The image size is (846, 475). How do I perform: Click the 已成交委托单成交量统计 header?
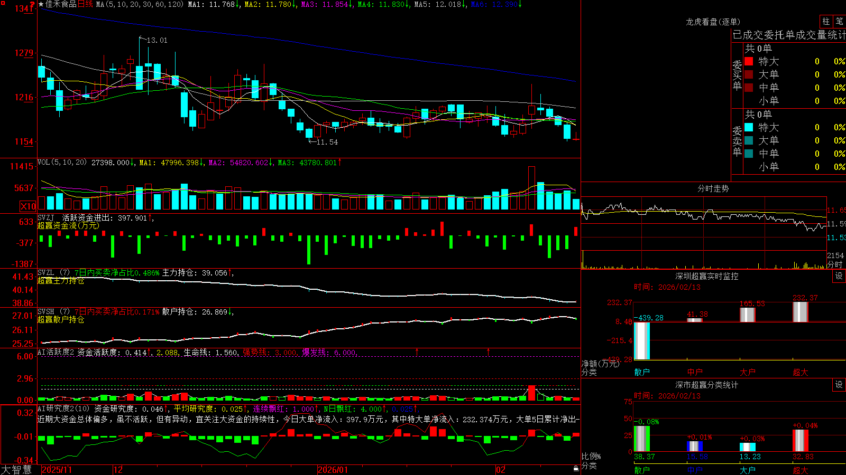click(x=789, y=35)
